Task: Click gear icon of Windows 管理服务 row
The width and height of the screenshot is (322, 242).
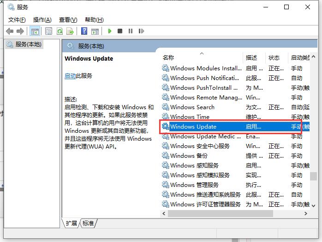Action: coord(166,185)
